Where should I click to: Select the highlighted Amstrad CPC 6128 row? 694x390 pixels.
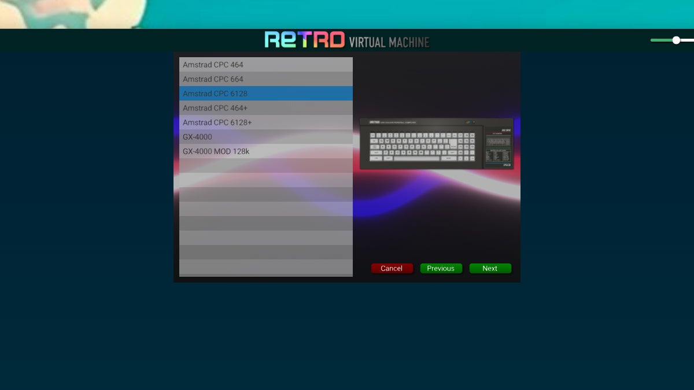[x=266, y=94]
